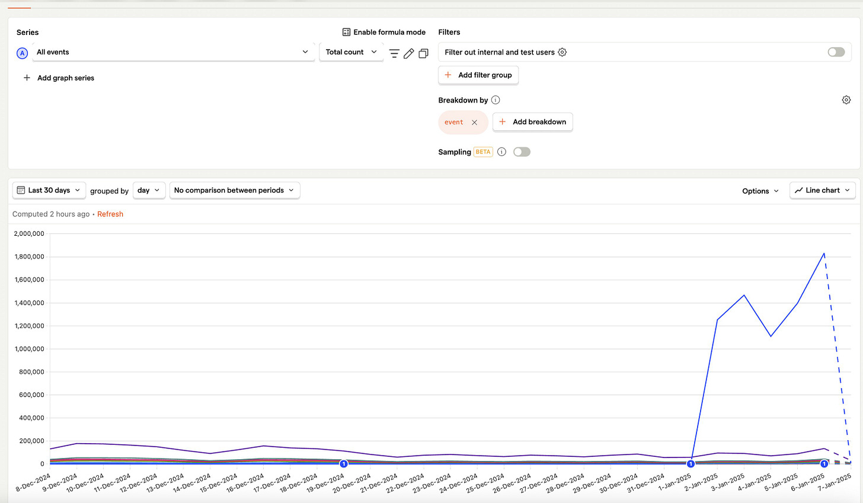Click Add breakdown button
The width and height of the screenshot is (863, 503).
coord(533,122)
